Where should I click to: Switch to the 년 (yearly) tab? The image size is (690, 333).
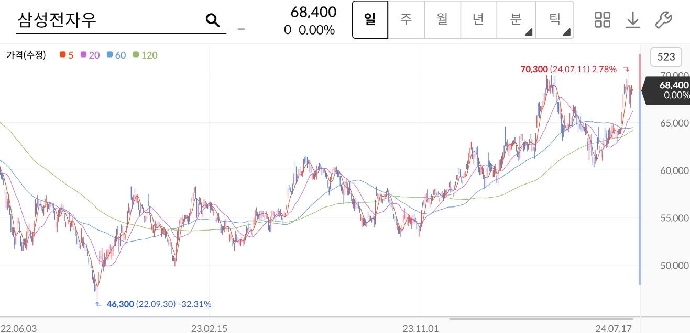(x=478, y=20)
